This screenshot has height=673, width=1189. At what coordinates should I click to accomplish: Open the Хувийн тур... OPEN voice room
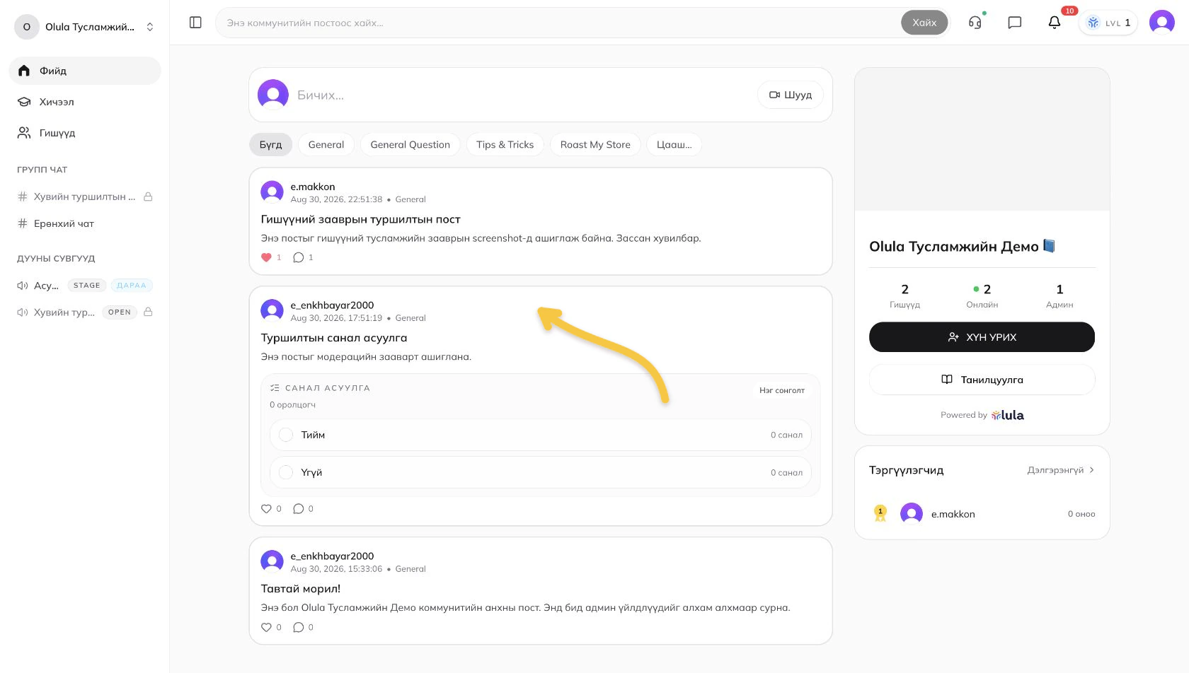[x=85, y=312]
